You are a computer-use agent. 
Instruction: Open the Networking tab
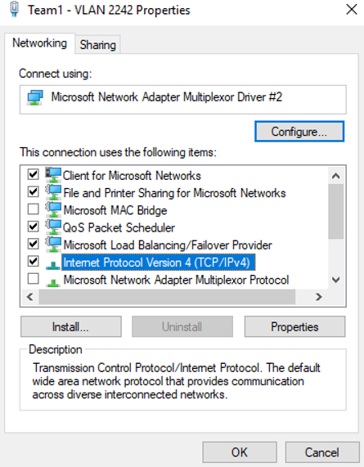point(39,43)
